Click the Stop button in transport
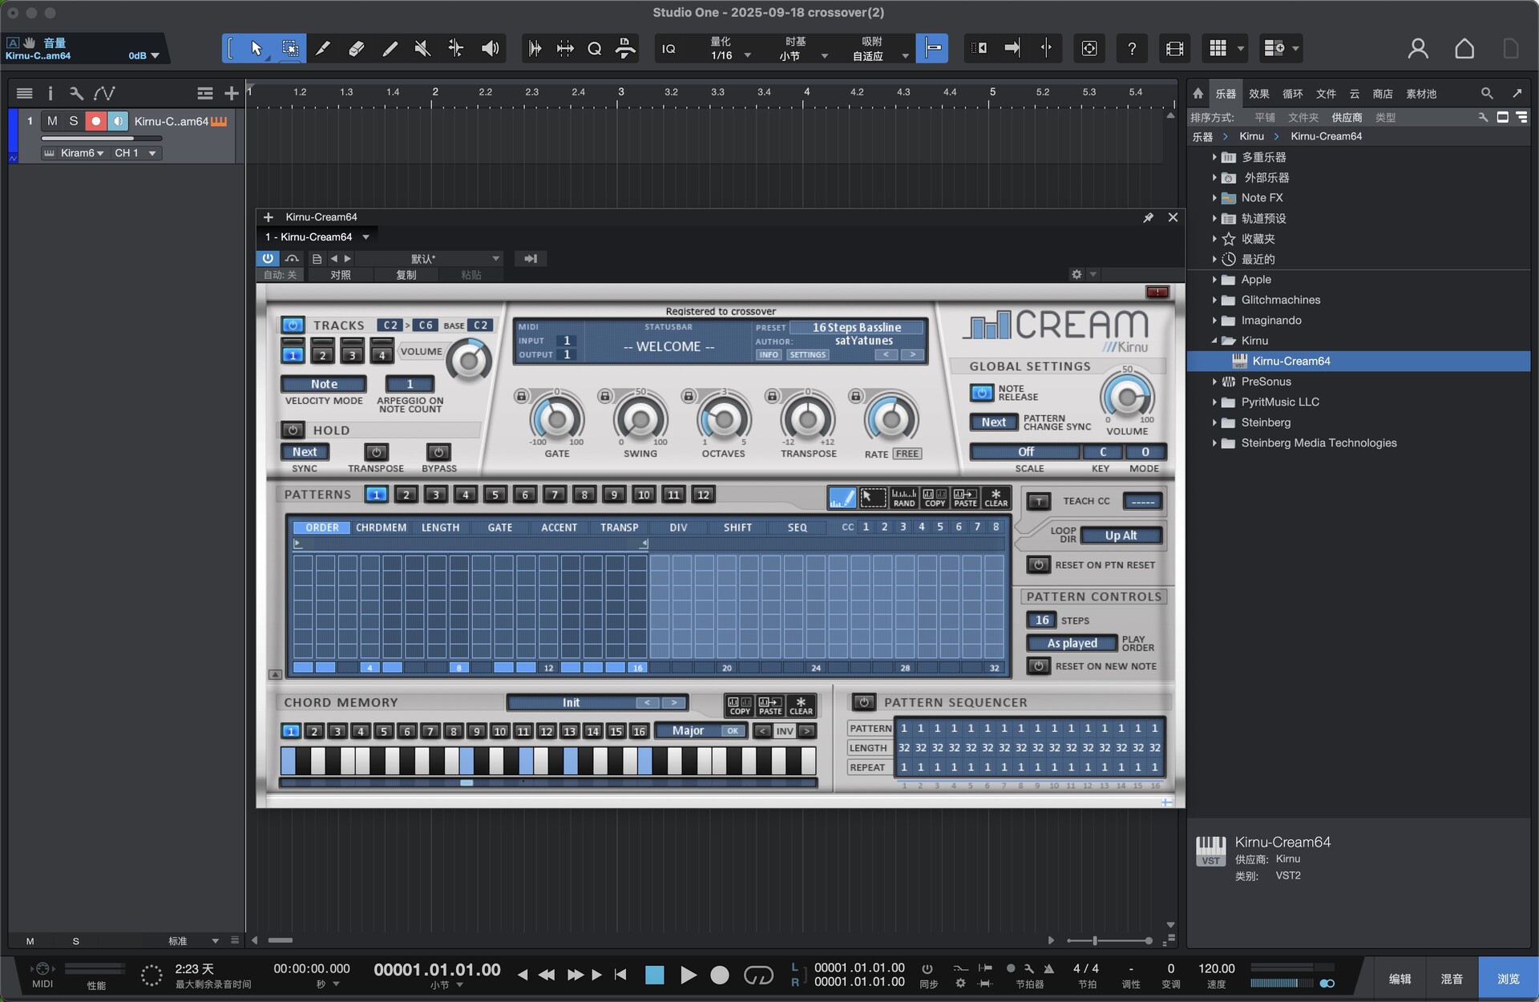 [x=655, y=975]
